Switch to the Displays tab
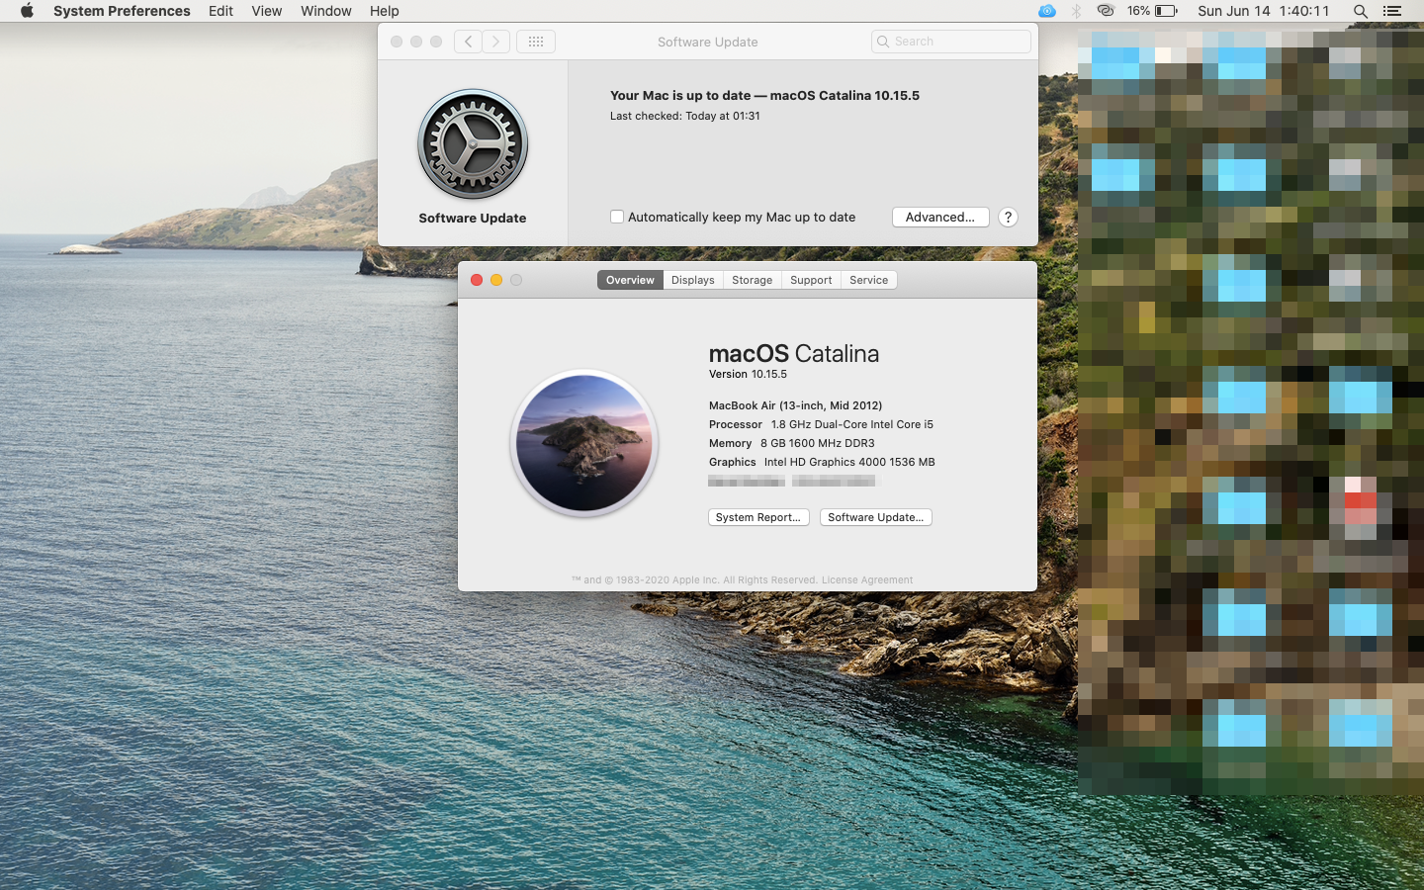 pos(692,280)
